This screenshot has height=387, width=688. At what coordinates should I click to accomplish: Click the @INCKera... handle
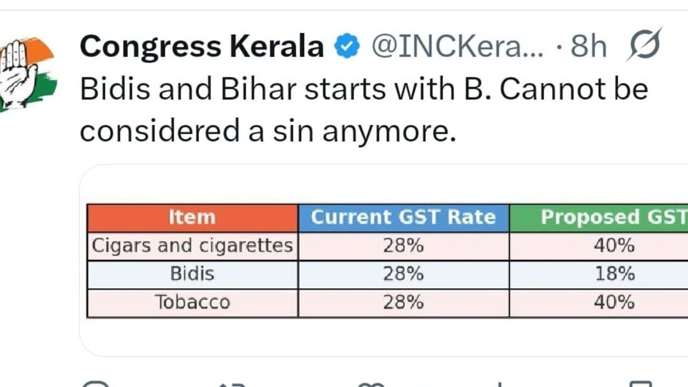(457, 47)
